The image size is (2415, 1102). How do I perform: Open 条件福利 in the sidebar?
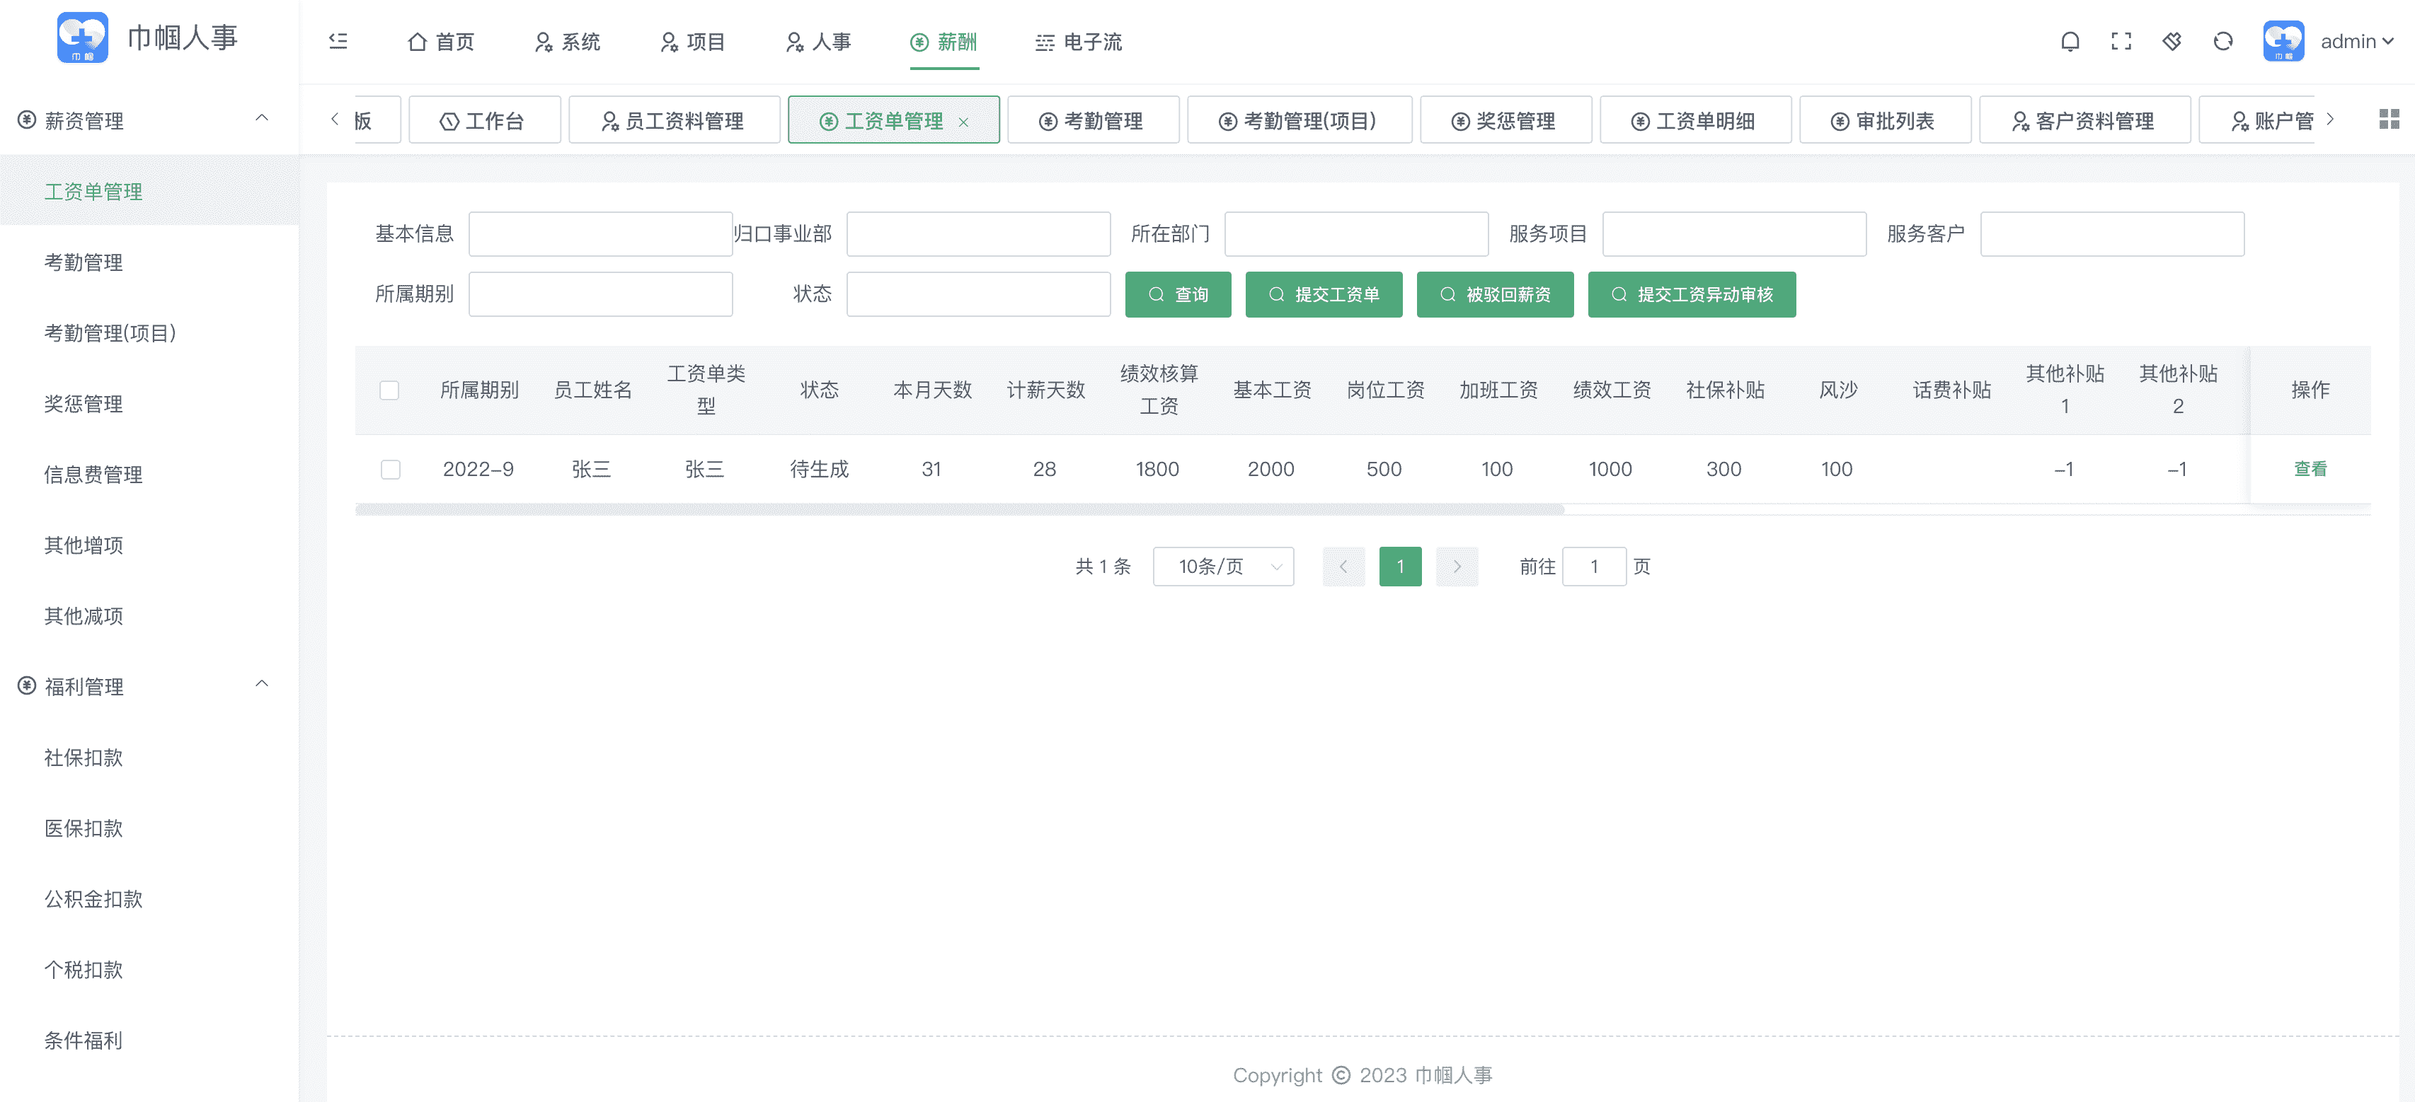click(150, 1040)
